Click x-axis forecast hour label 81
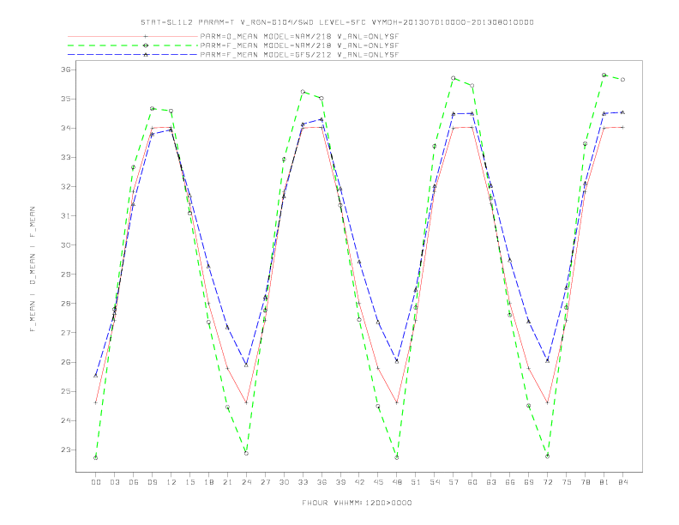Image resolution: width=679 pixels, height=525 pixels. click(x=604, y=482)
